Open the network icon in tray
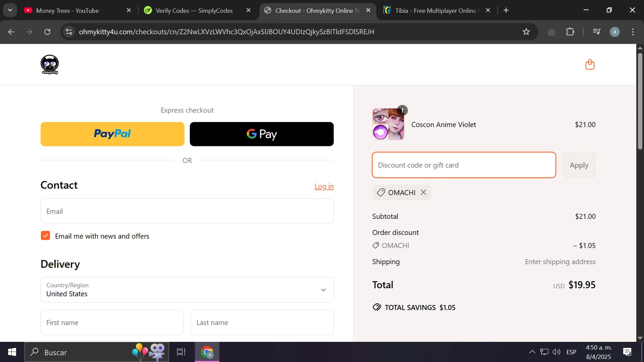 click(544, 352)
